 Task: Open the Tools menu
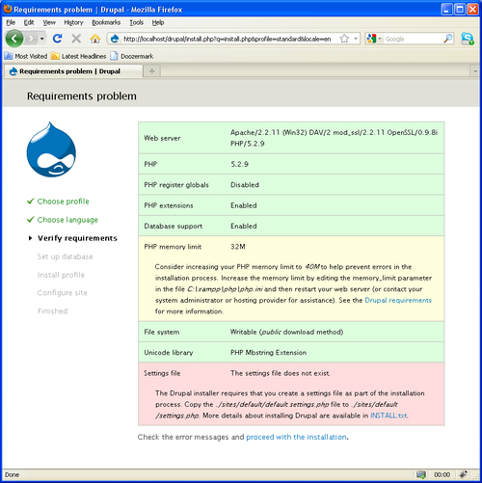coord(136,22)
